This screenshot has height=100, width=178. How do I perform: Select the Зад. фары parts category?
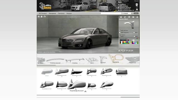pos(41,61)
